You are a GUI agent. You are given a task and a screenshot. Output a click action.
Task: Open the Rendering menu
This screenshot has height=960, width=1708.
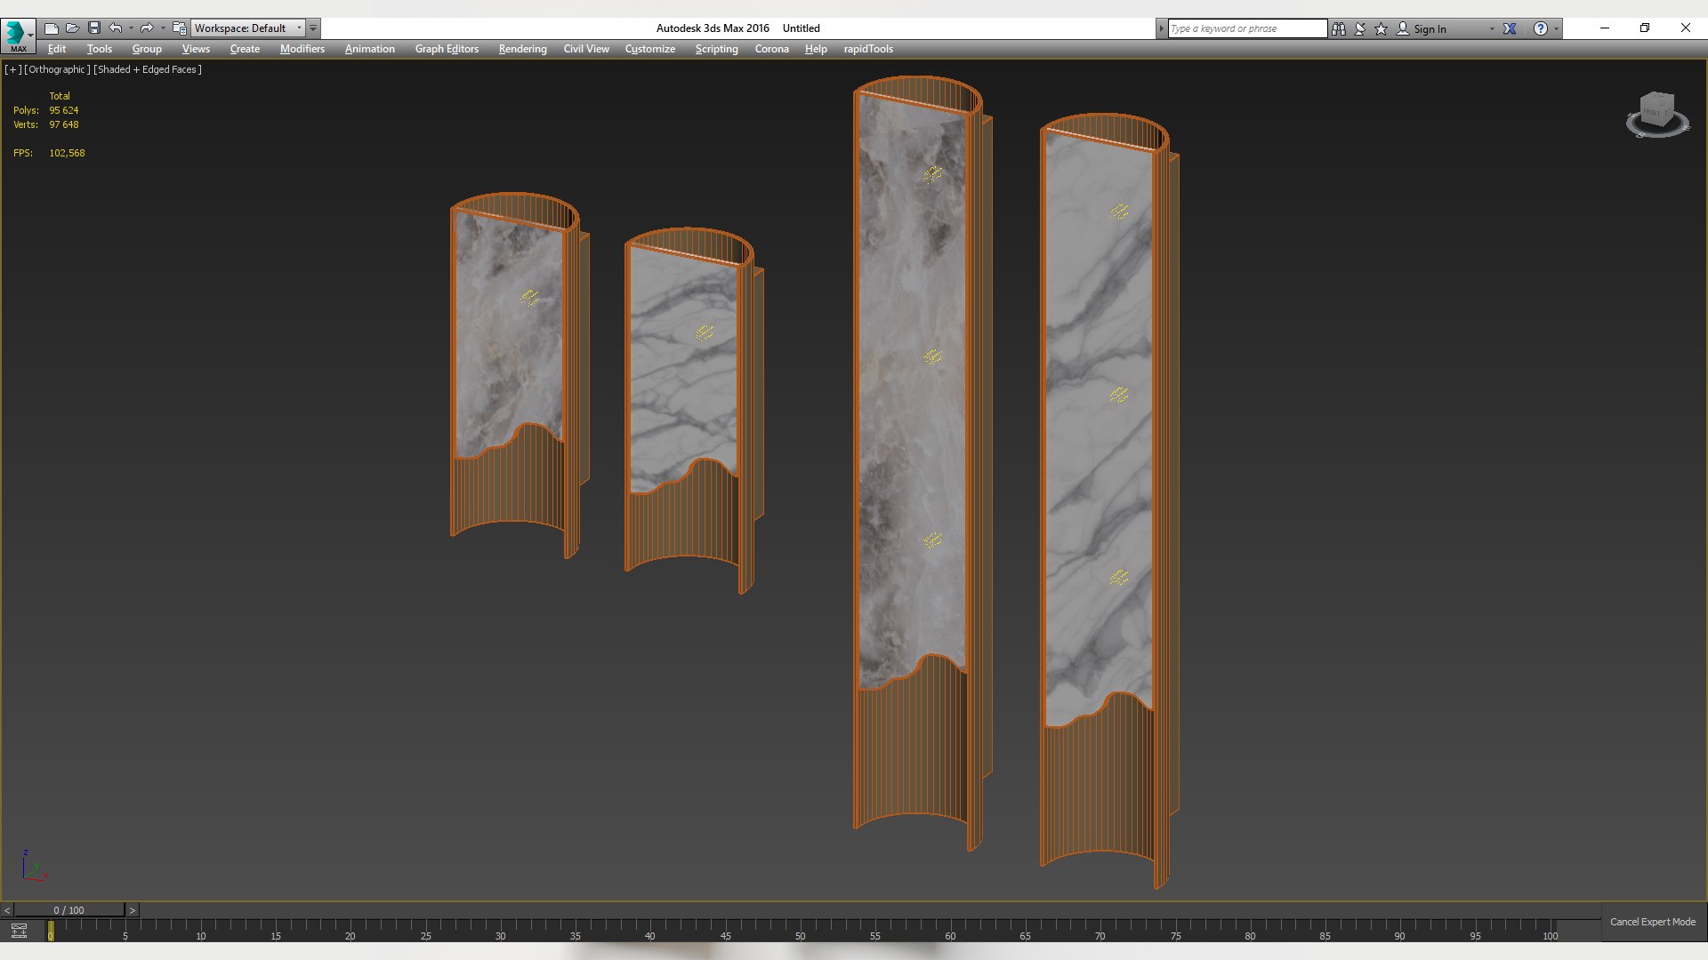coord(522,49)
